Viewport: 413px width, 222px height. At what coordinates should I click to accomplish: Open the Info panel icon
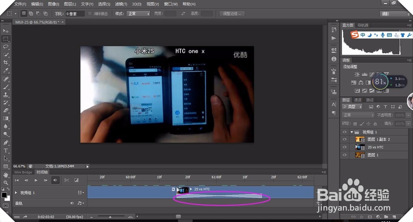pyautogui.click(x=334, y=59)
